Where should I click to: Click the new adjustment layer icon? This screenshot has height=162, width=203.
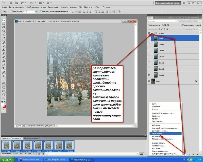tap(185, 154)
